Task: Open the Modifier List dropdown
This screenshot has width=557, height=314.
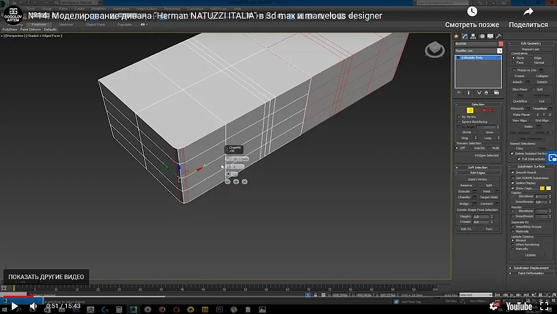Action: tap(499, 51)
